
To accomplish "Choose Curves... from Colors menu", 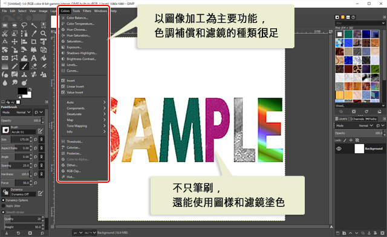I will (x=83, y=71).
